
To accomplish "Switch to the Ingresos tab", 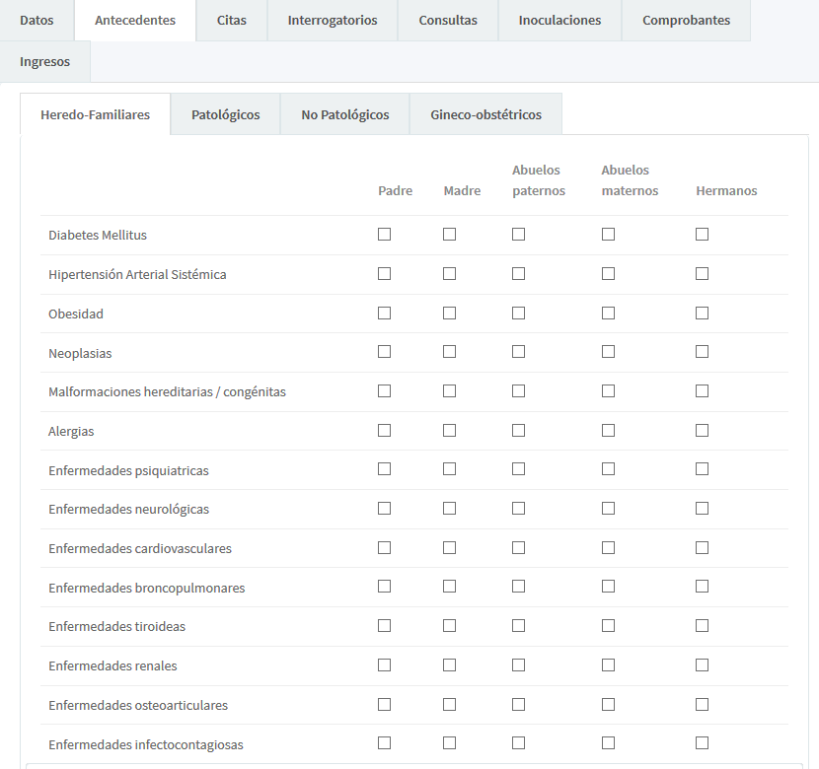I will tap(44, 62).
